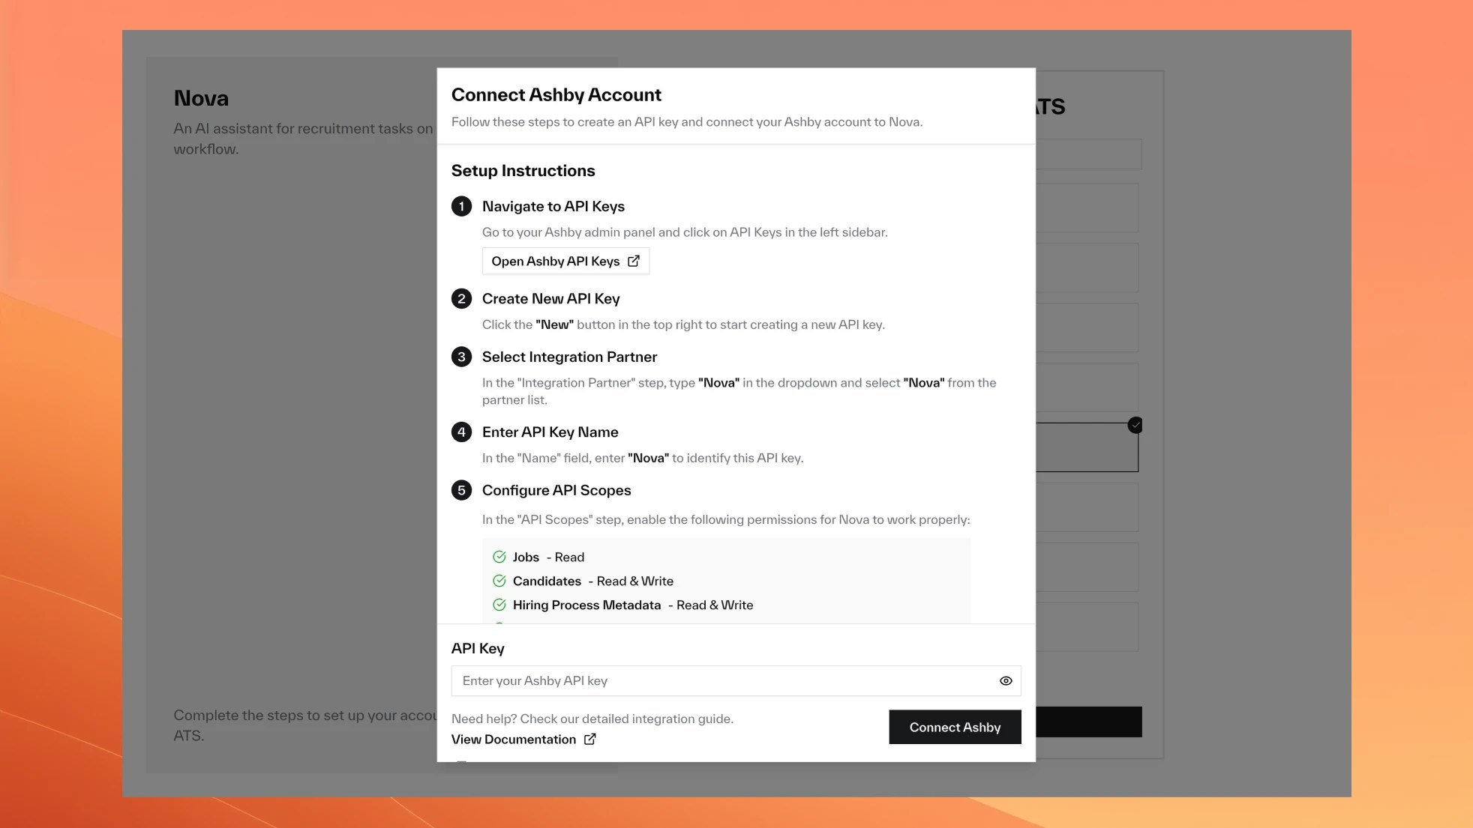Click the Nova heading in background panel
The image size is (1473, 828).
click(201, 98)
